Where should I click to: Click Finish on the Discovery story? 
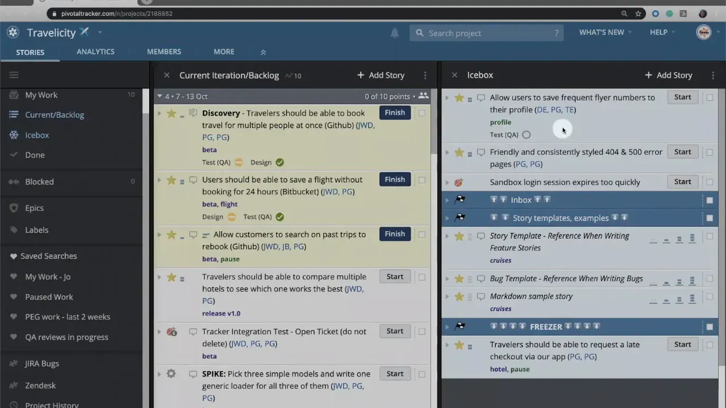395,112
